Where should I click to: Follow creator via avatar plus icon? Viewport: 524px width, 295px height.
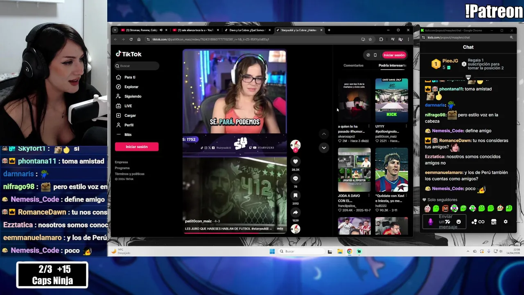[295, 150]
